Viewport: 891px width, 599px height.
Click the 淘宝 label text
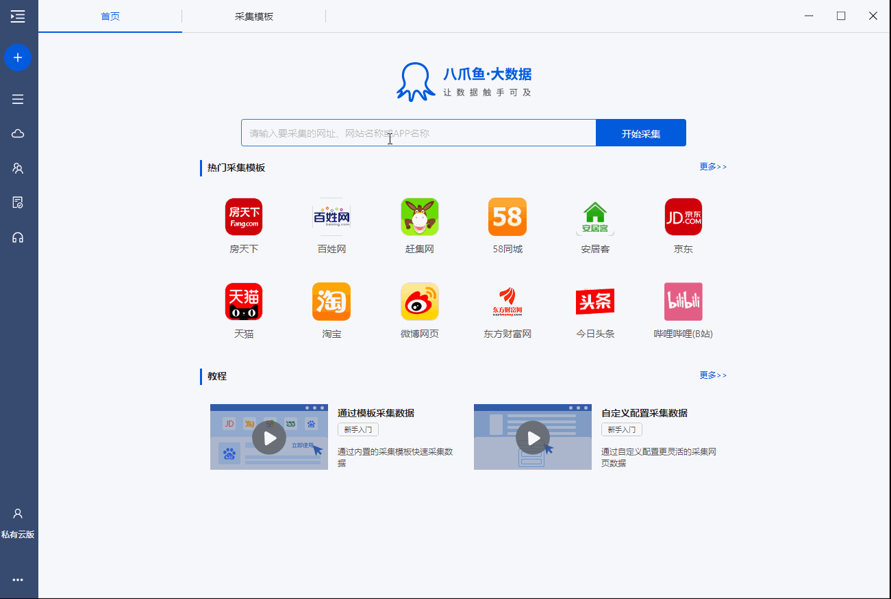(x=331, y=334)
